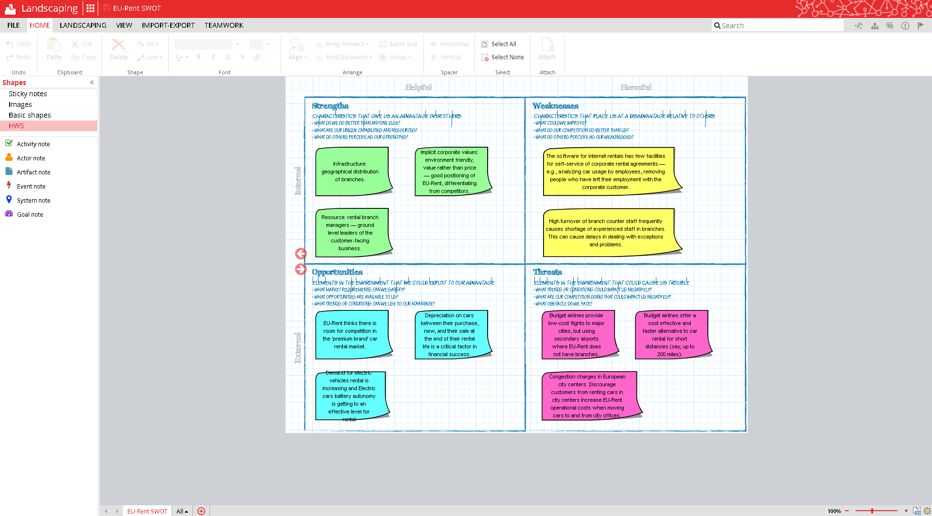Image resolution: width=932 pixels, height=516 pixels.
Task: Click the Paste clipboard icon
Action: tap(54, 45)
